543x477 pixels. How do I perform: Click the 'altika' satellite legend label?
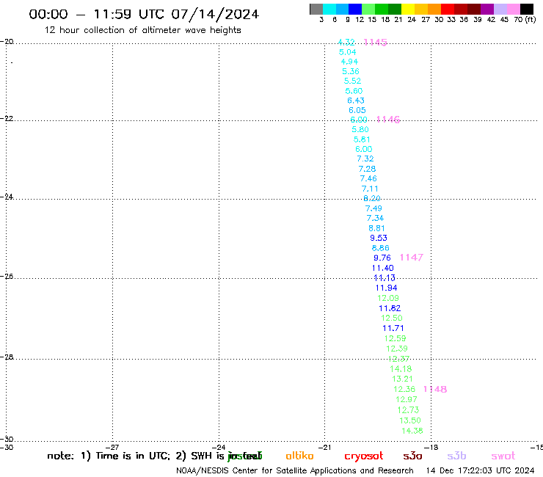click(x=299, y=456)
